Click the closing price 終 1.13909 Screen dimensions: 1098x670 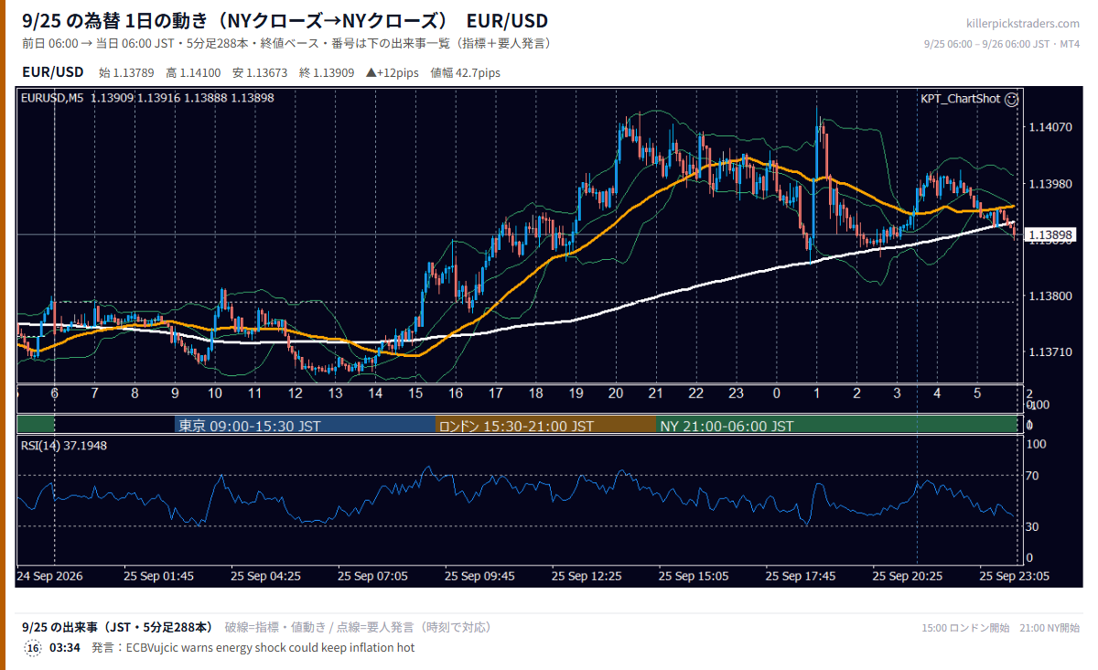pyautogui.click(x=326, y=72)
